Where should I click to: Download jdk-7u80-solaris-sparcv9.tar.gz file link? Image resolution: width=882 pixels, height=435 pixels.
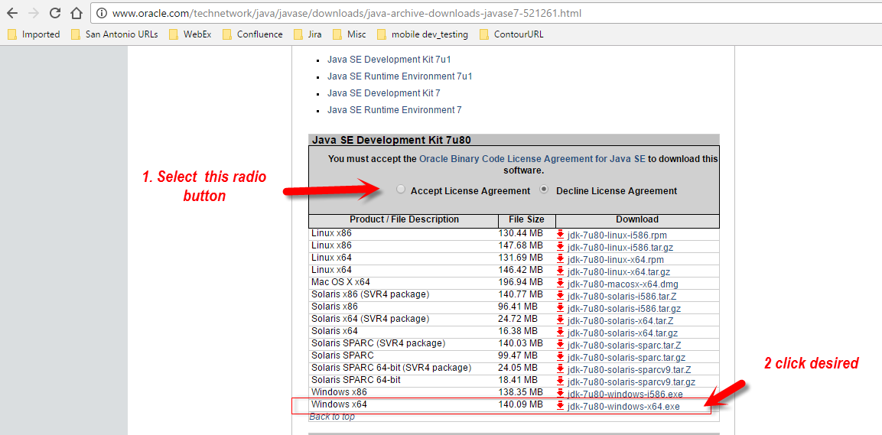point(632,382)
